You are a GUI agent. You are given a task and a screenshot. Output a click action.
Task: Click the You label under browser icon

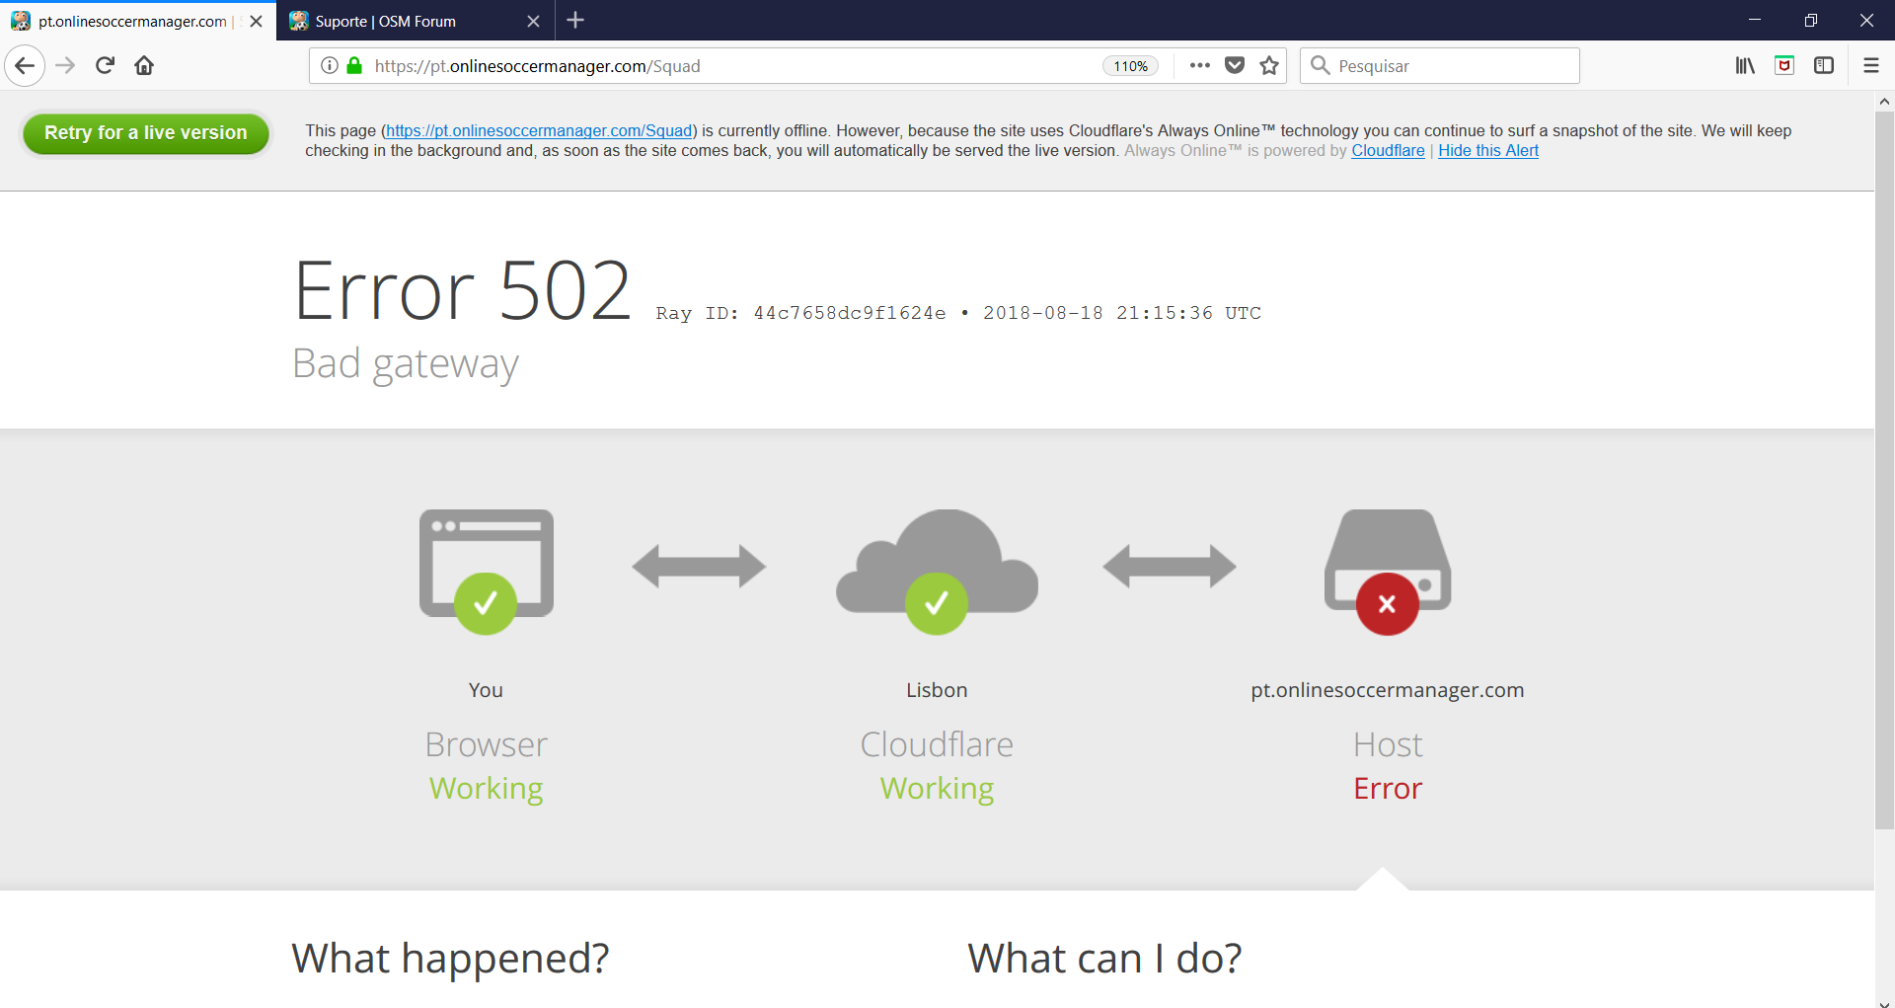pos(486,690)
